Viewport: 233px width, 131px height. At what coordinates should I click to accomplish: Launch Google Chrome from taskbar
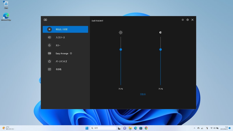click(x=146, y=128)
